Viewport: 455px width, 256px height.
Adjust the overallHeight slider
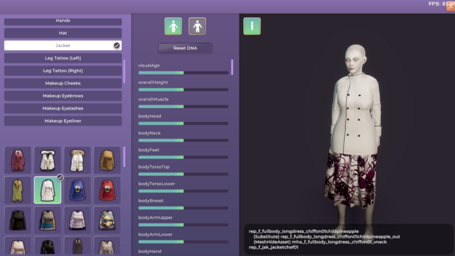(x=183, y=89)
